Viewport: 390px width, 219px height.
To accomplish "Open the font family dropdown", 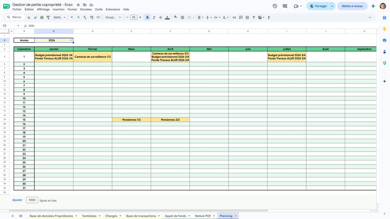I will tap(113, 18).
